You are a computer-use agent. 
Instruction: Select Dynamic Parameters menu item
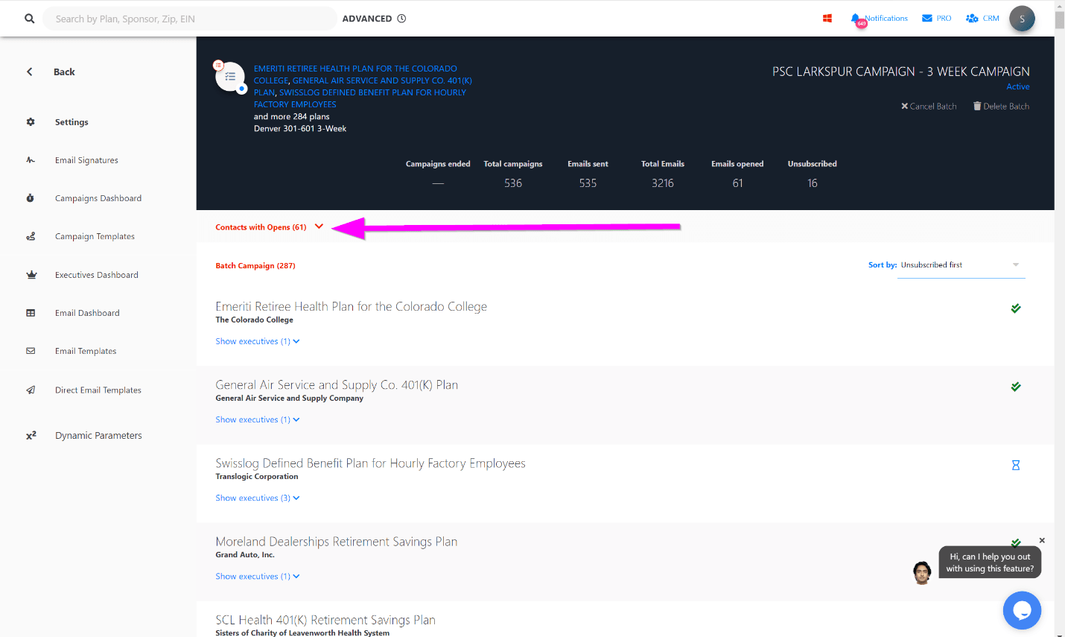pyautogui.click(x=98, y=436)
